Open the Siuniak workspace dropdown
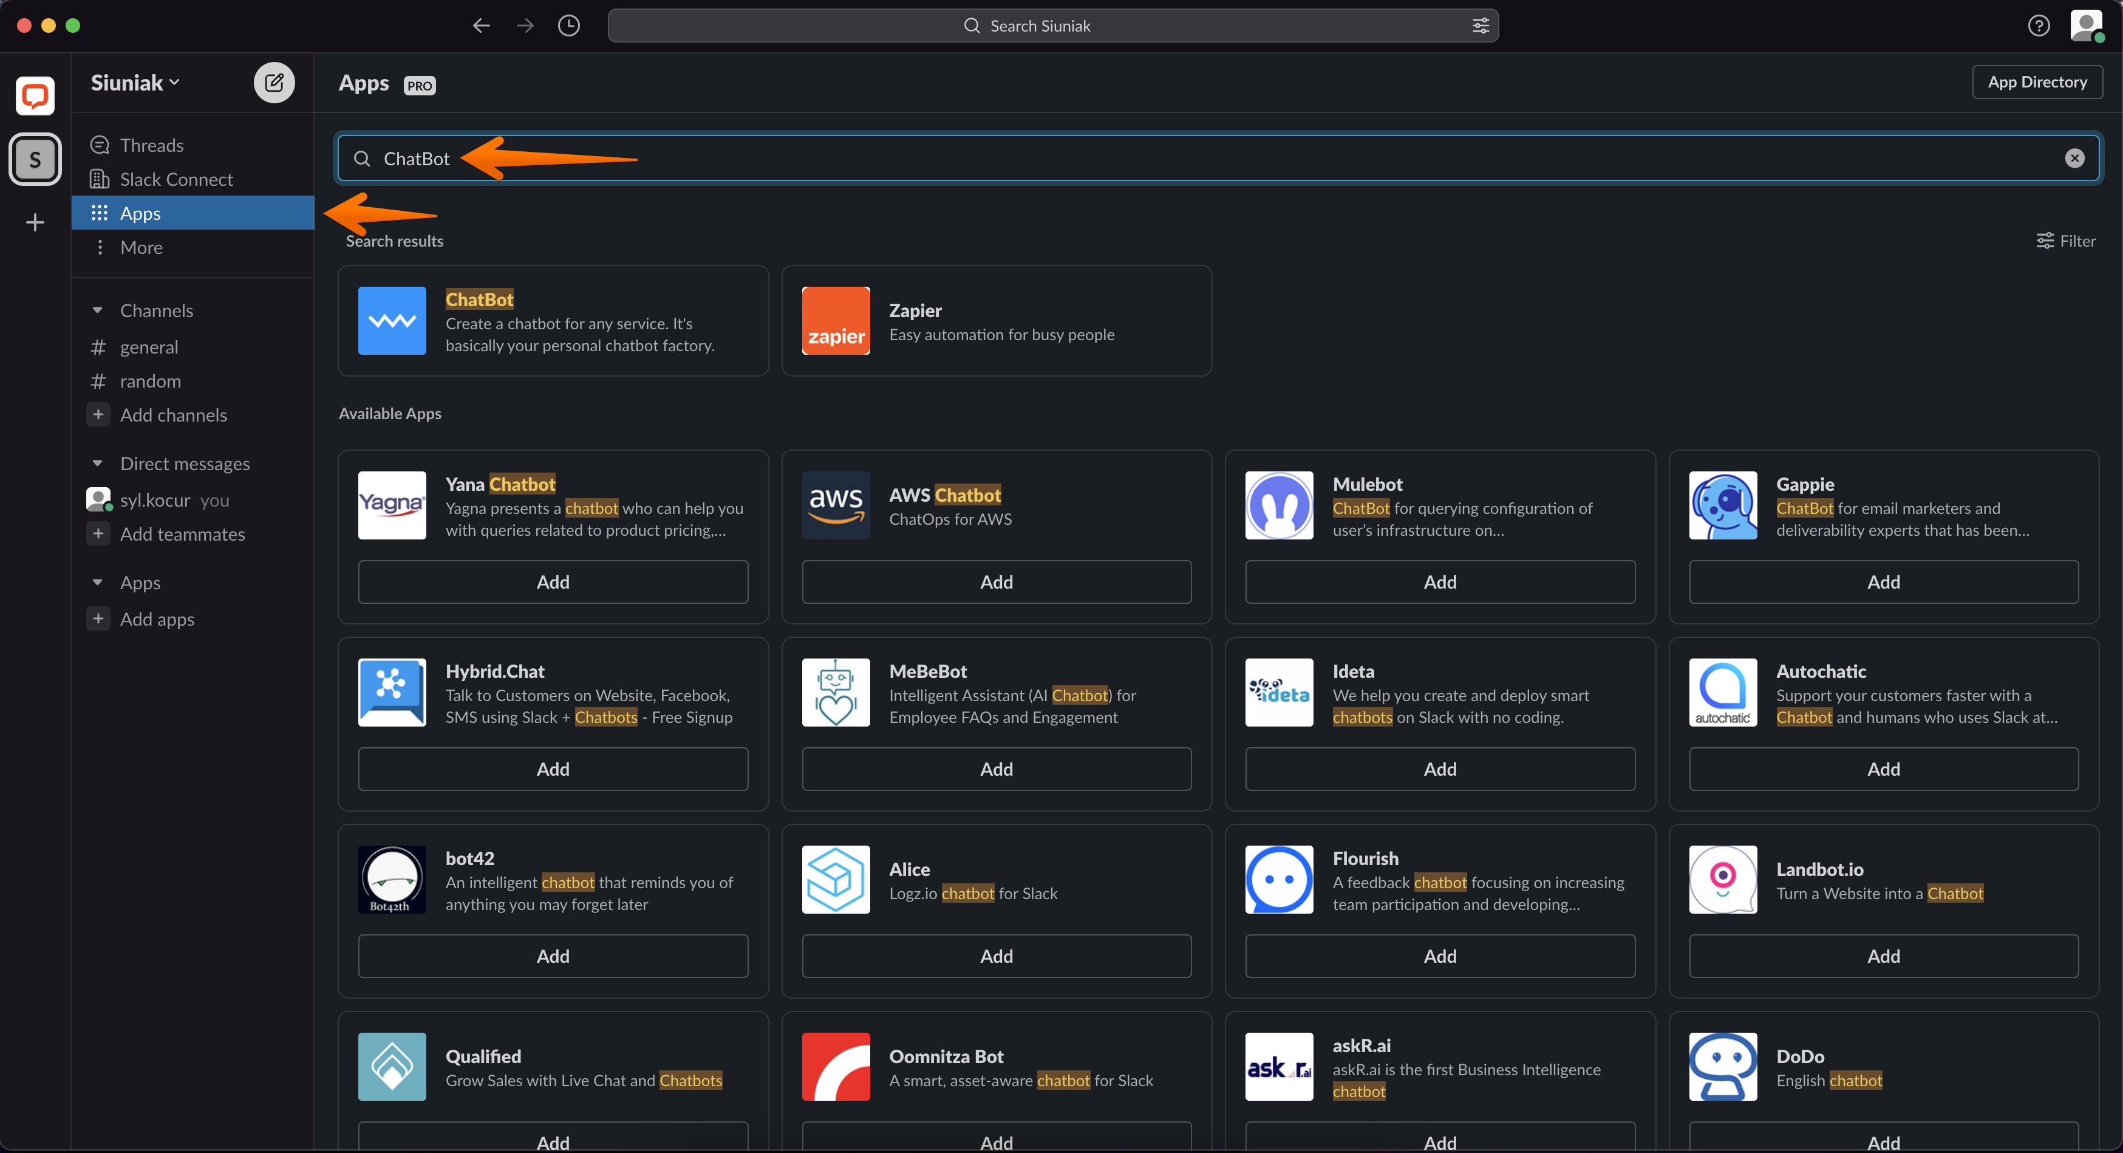This screenshot has width=2123, height=1153. click(135, 83)
